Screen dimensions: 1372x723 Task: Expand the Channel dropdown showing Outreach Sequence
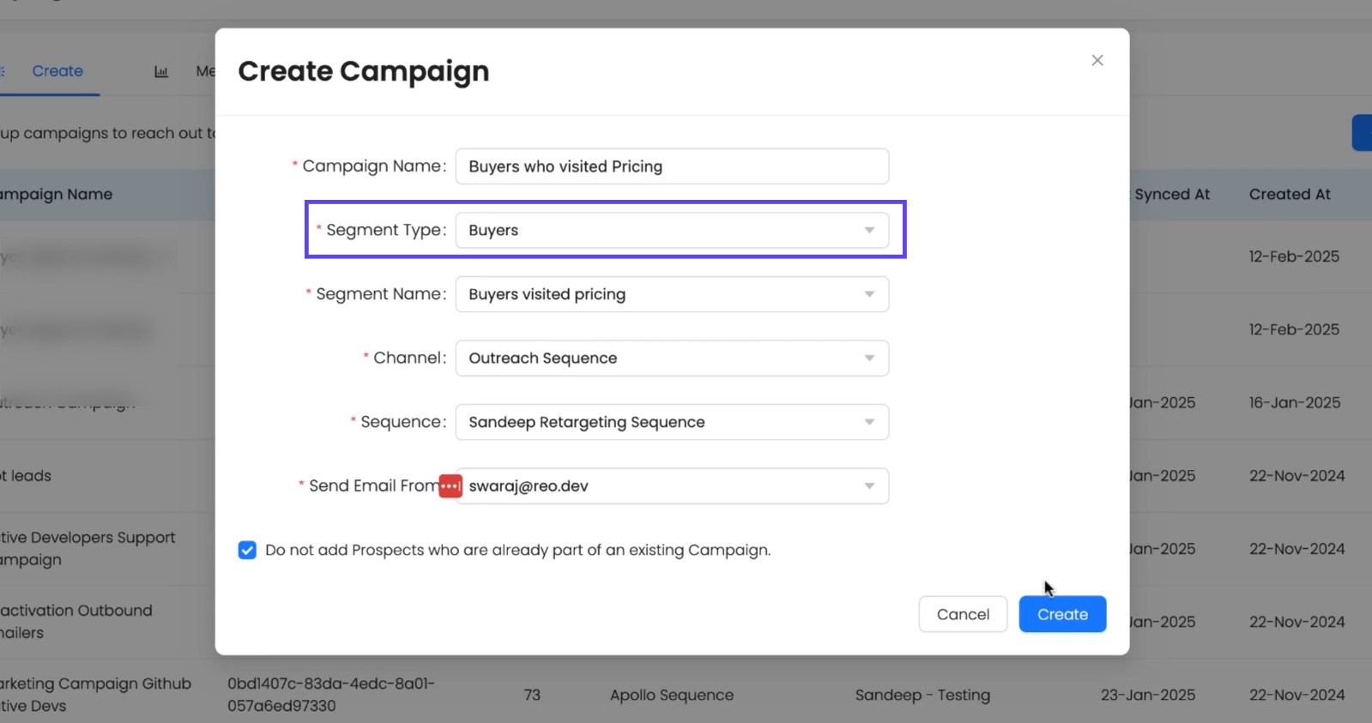[x=671, y=358]
